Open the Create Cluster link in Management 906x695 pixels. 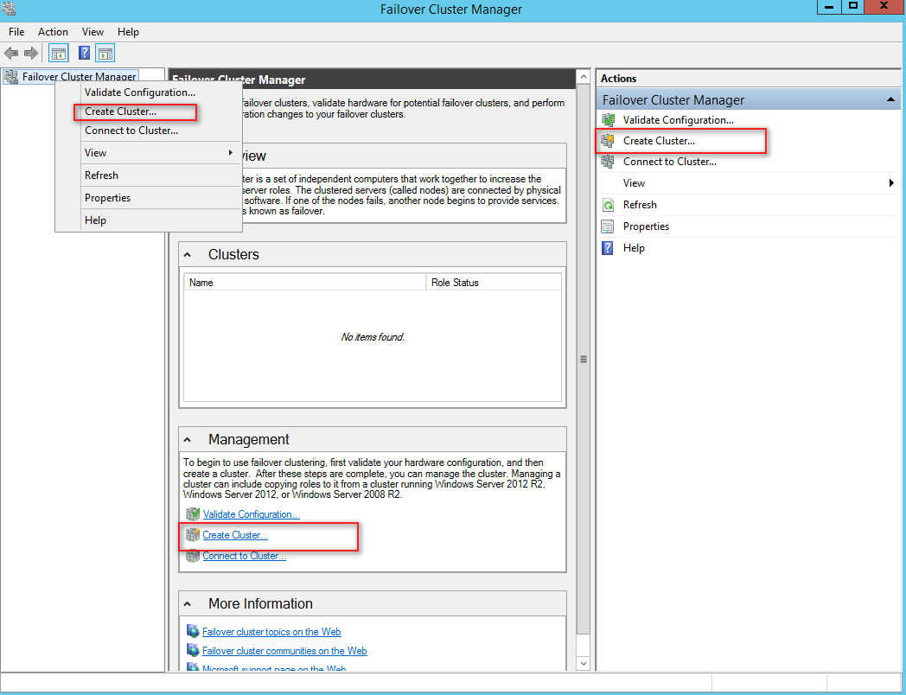(235, 535)
